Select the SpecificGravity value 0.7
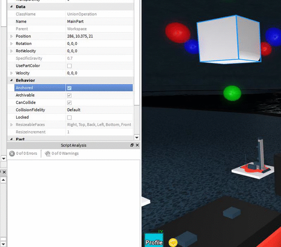 click(70, 58)
